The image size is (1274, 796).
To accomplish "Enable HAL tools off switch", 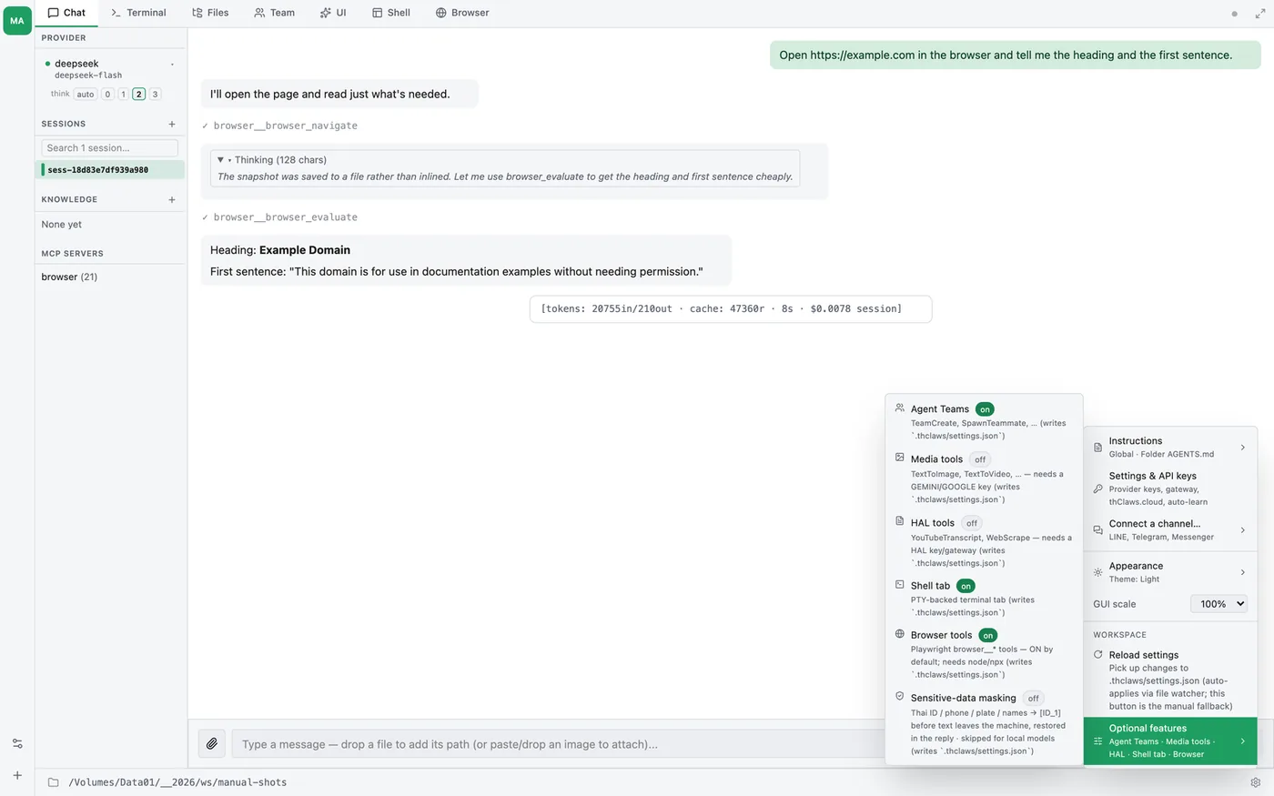I will 972,523.
